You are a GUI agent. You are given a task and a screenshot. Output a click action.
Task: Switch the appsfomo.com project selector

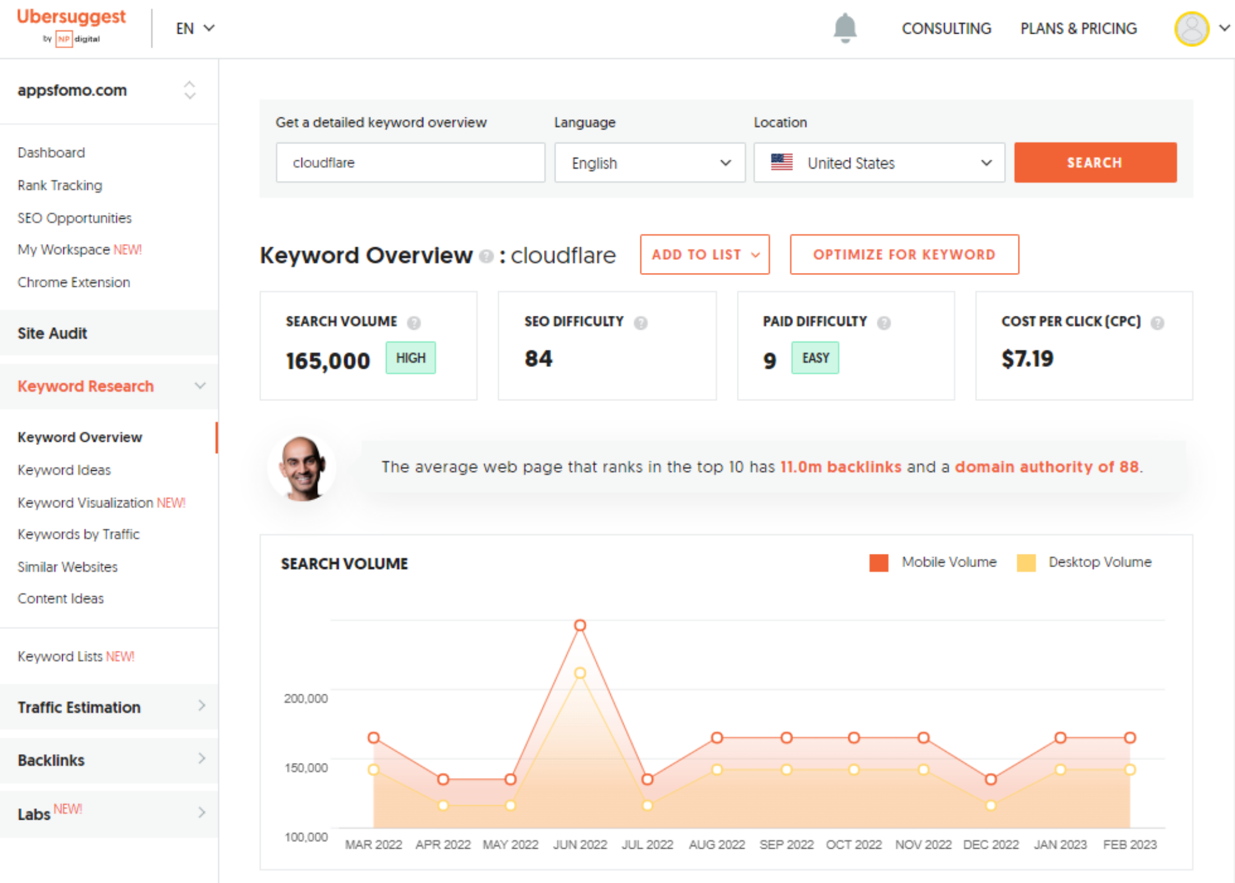109,90
